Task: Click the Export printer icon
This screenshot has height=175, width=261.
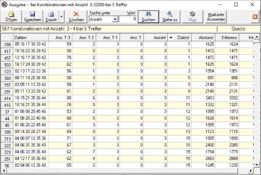Action: point(51,14)
